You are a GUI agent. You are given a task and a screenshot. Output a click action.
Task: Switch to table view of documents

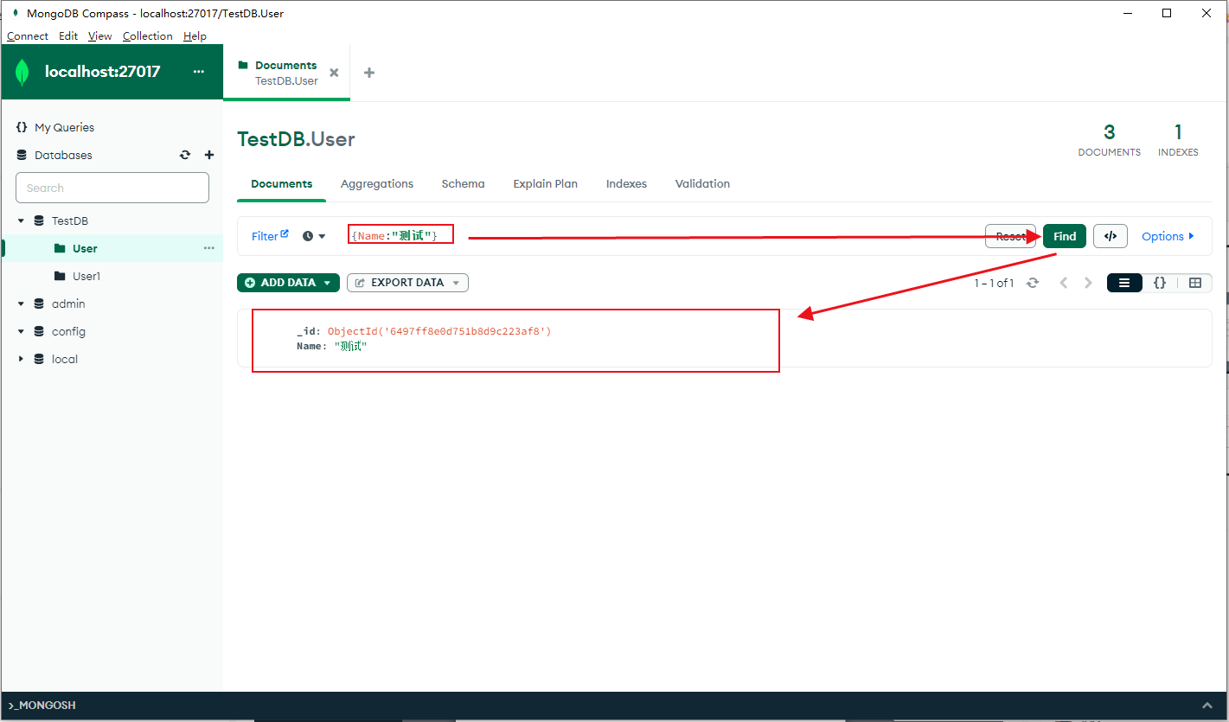1195,283
